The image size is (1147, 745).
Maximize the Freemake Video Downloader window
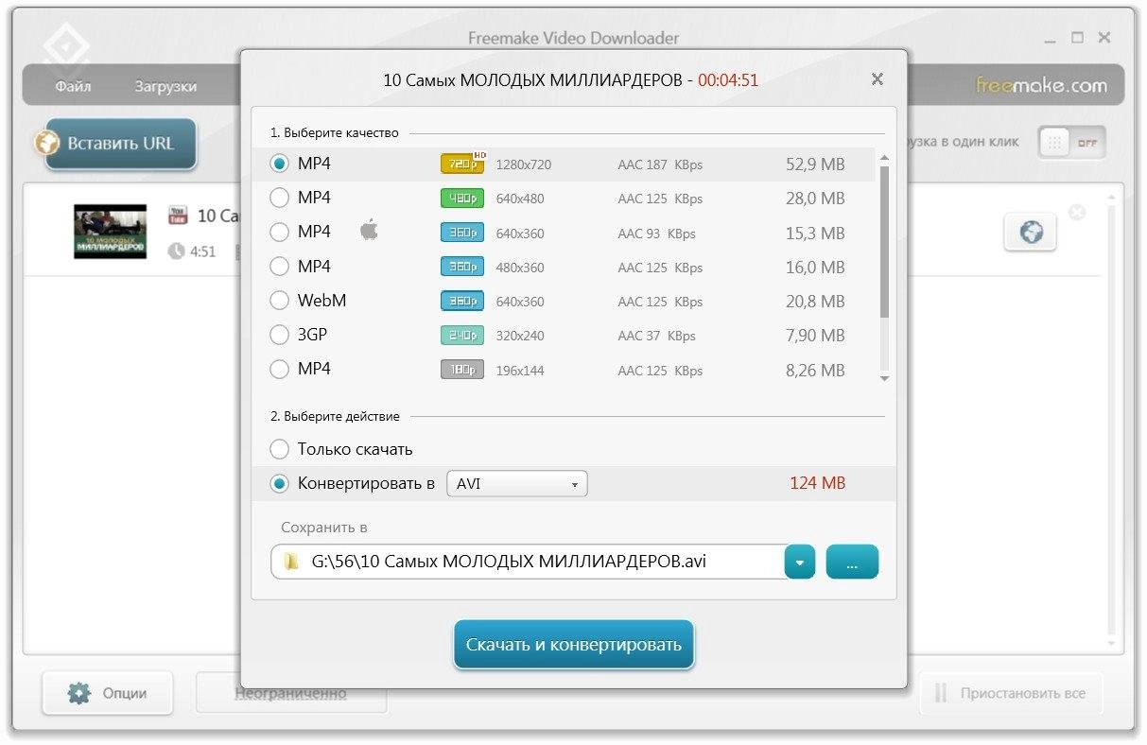[x=1077, y=38]
